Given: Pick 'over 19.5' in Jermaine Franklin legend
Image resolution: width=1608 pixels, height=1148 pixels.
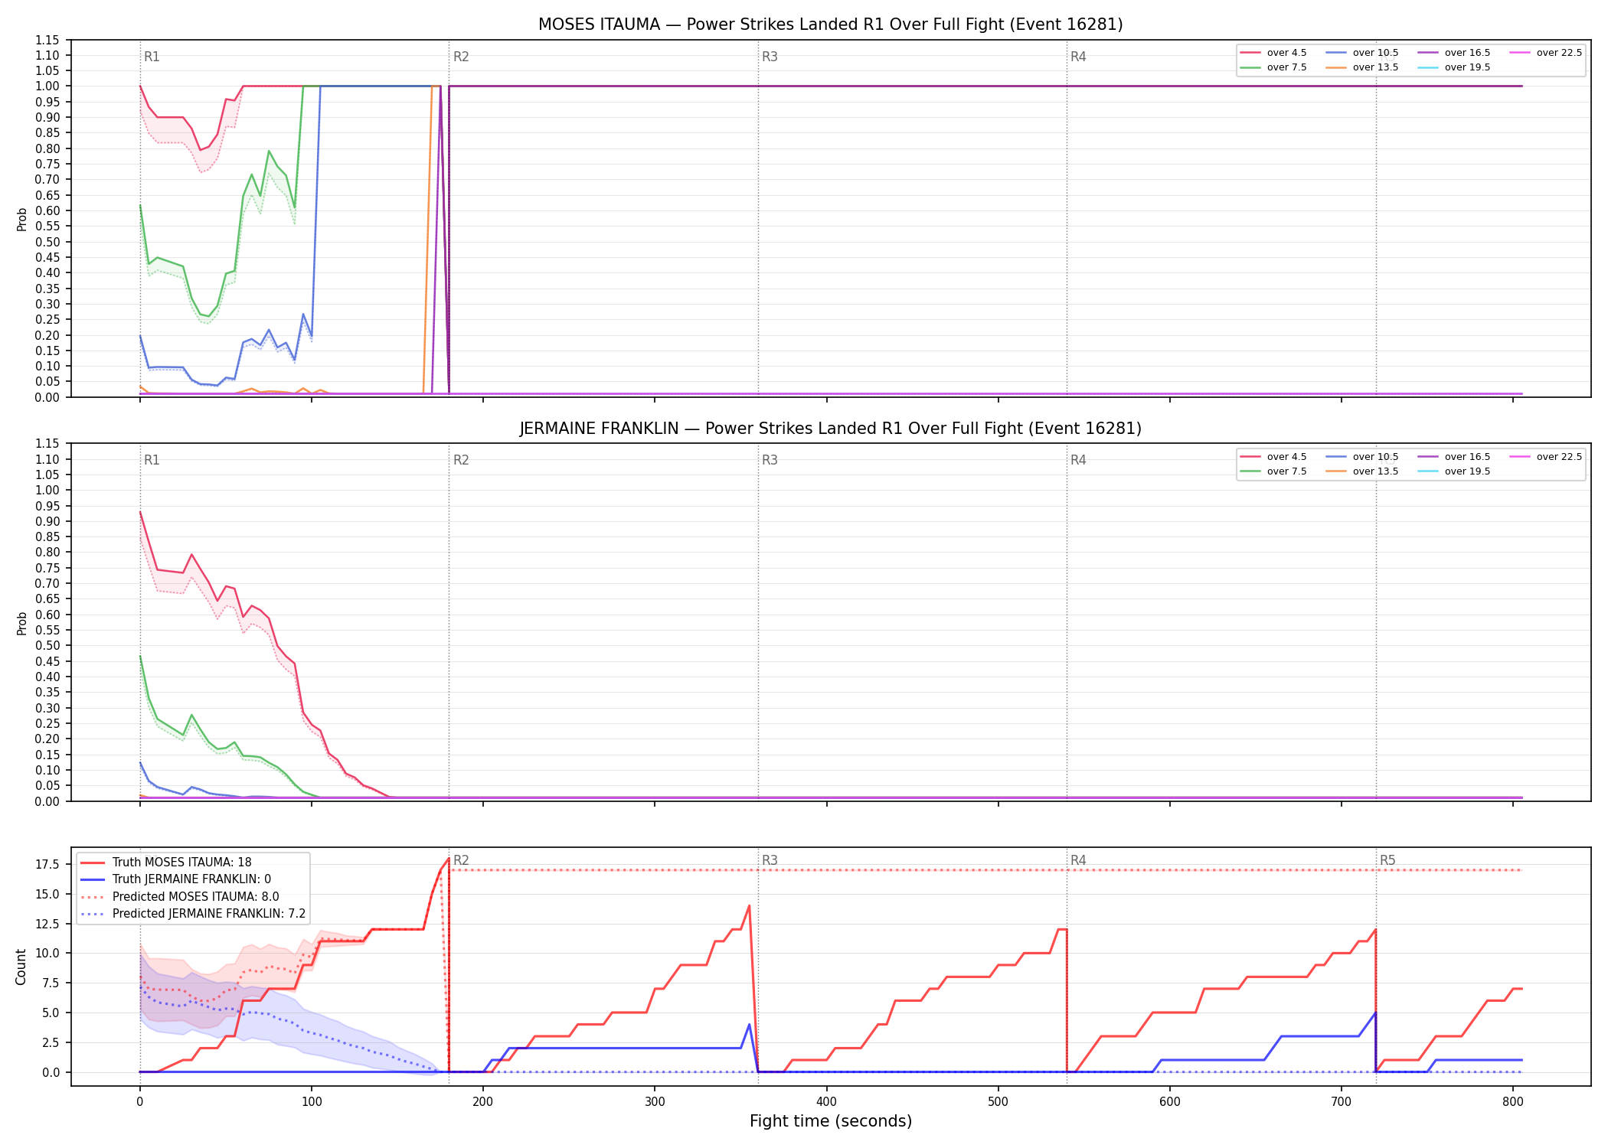Looking at the screenshot, I should (x=1453, y=471).
